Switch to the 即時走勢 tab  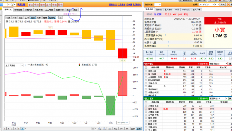pyautogui.click(x=18, y=10)
